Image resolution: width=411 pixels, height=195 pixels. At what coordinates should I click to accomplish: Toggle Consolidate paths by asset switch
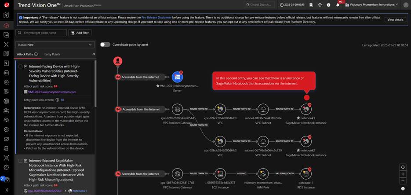pyautogui.click(x=105, y=44)
